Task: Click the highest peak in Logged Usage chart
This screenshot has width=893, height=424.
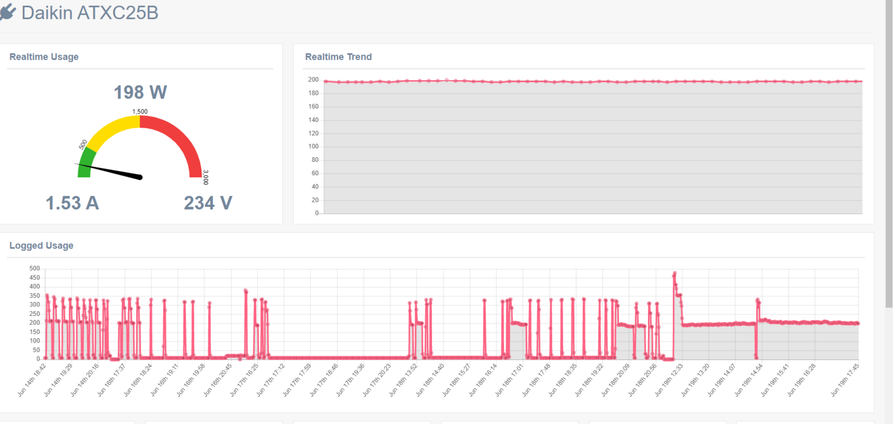Action: pyautogui.click(x=675, y=273)
